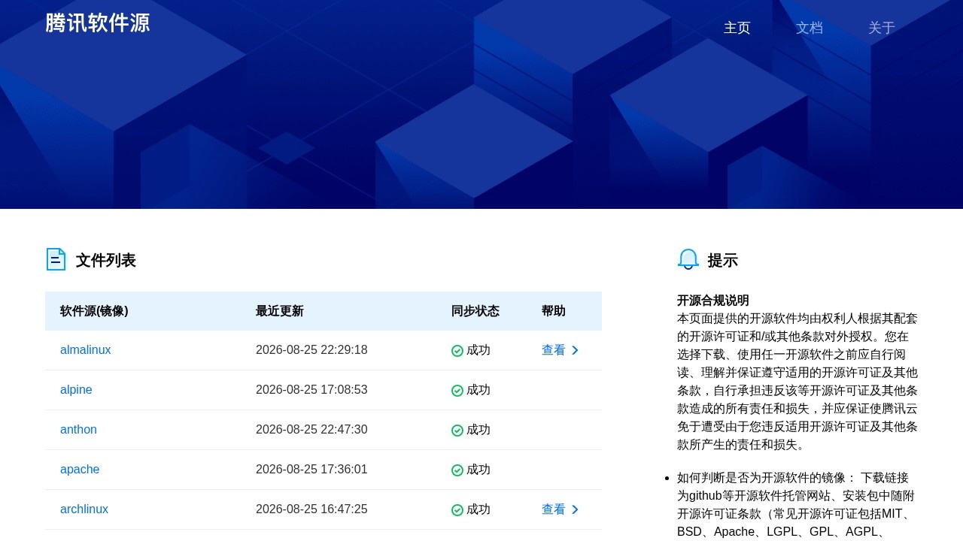Click the chevron arrow in almalinux row
963x541 pixels.
(x=576, y=350)
